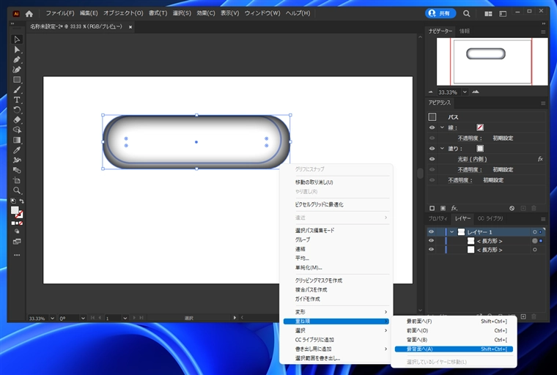Select the Shape Builder tool

point(17,130)
